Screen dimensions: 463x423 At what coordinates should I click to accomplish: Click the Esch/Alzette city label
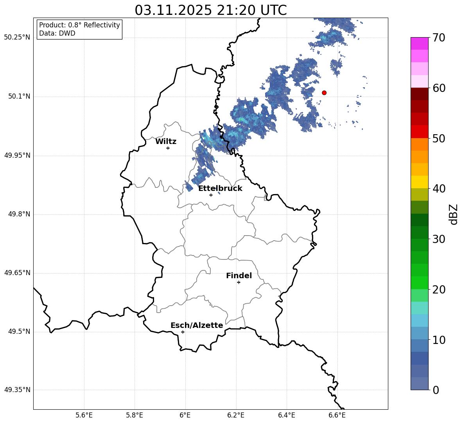pyautogui.click(x=197, y=325)
